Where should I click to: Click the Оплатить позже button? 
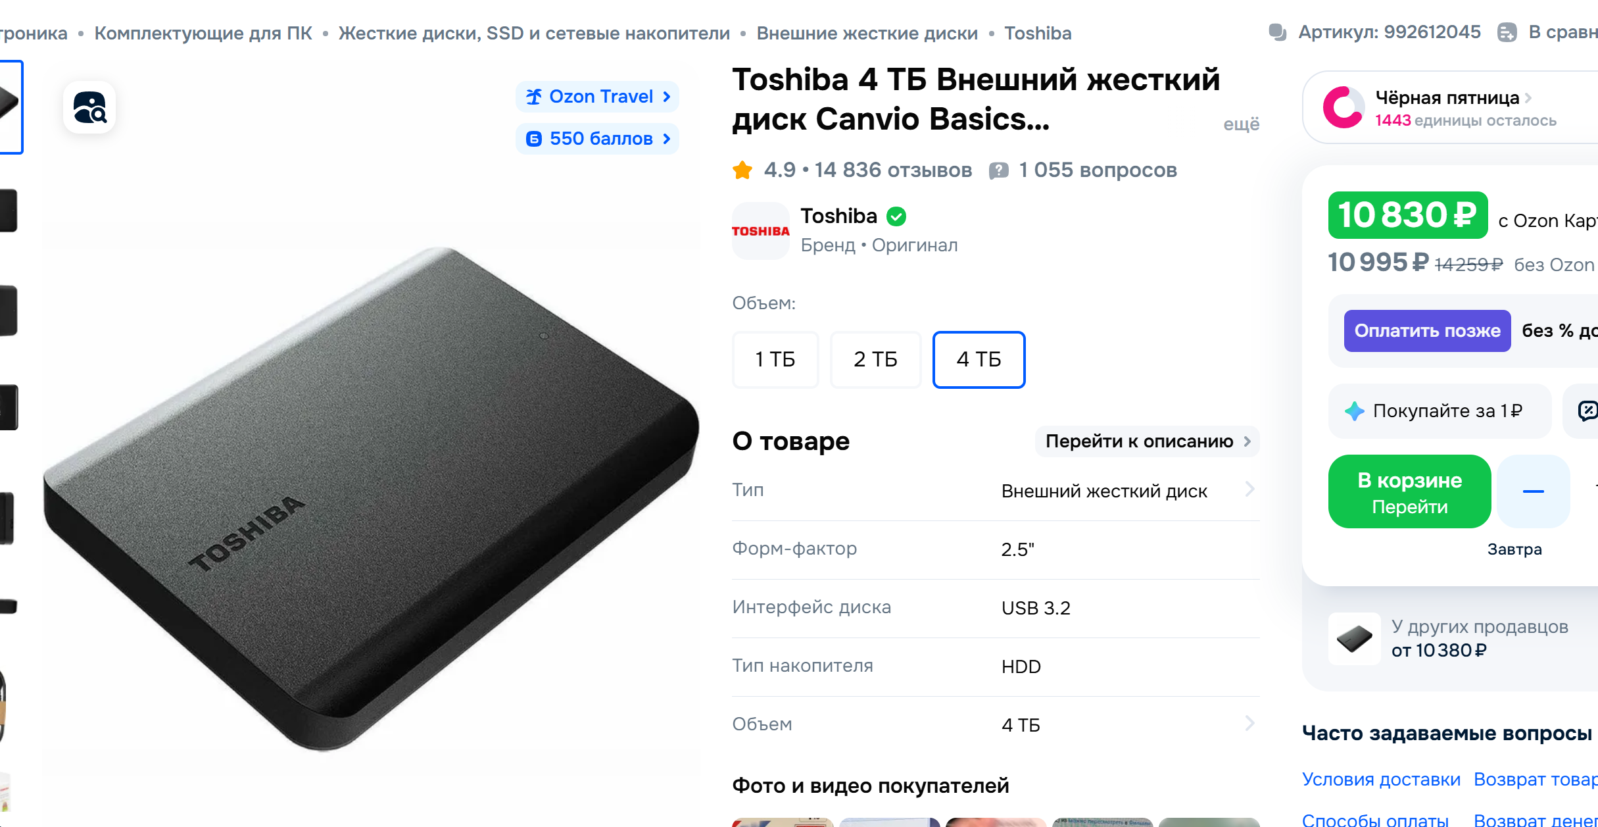coord(1427,331)
